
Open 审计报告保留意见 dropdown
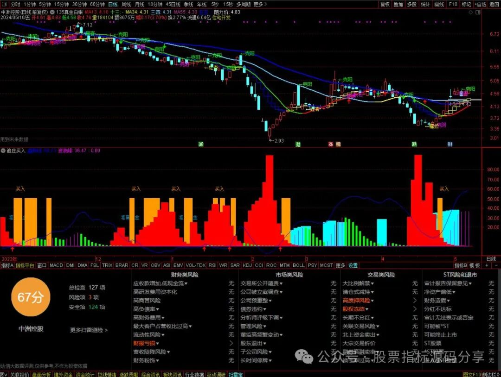448,283
